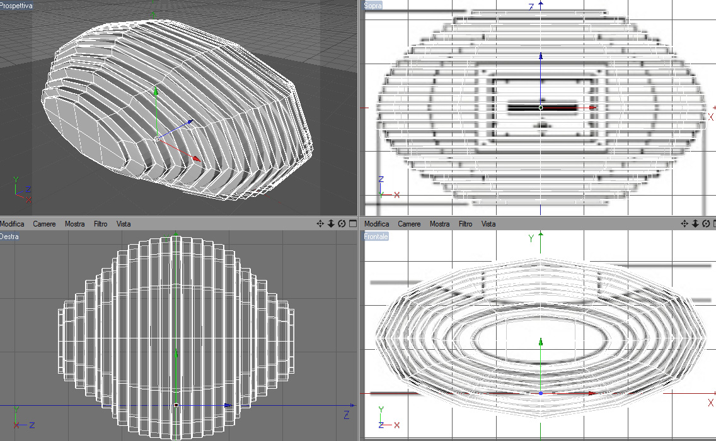Open the Vista menu of the Destra viewport
Viewport: 716px width, 441px height.
(x=124, y=224)
